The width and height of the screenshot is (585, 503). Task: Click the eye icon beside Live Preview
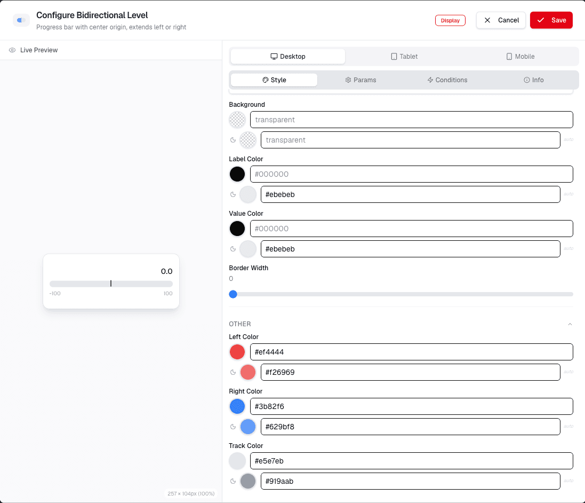12,50
